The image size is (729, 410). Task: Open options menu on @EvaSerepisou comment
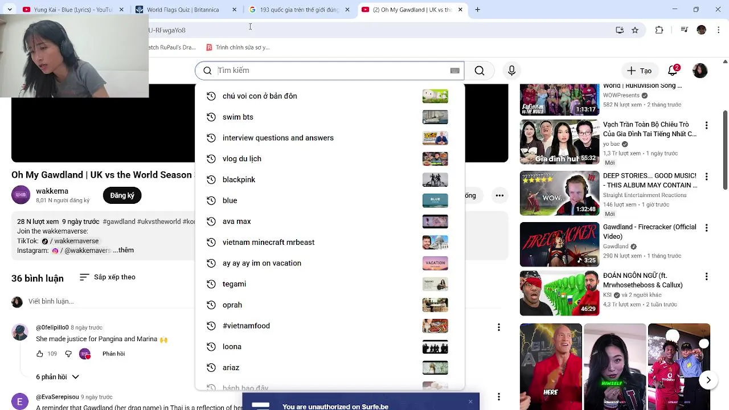[x=499, y=397]
